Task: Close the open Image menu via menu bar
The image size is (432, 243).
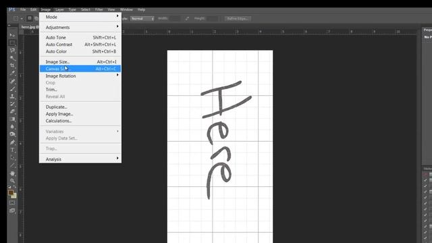Action: [46, 9]
